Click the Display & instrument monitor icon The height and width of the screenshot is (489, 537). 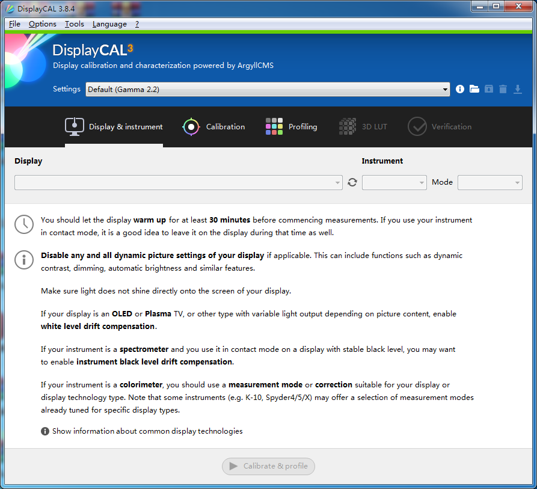pyautogui.click(x=75, y=127)
